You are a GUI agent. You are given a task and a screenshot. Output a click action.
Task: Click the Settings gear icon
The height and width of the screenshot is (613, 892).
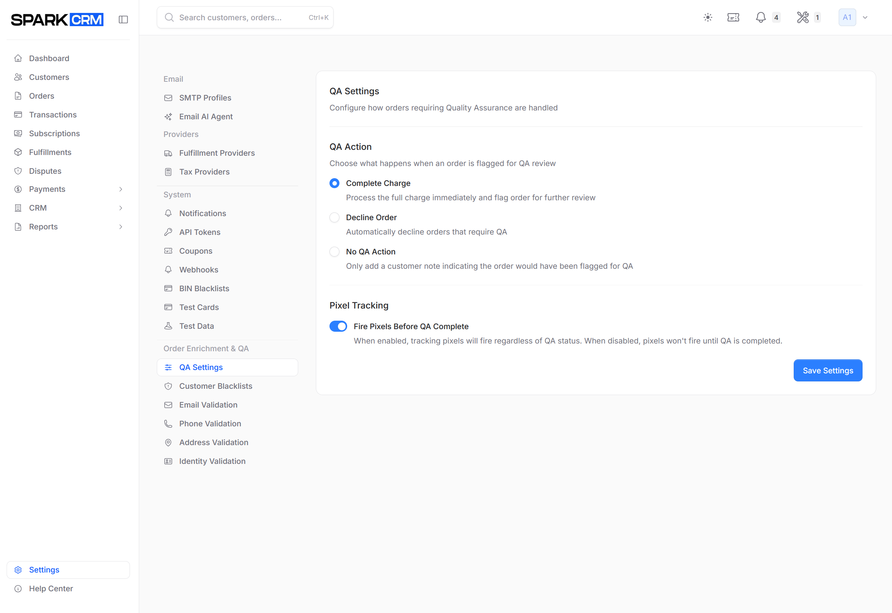point(18,570)
